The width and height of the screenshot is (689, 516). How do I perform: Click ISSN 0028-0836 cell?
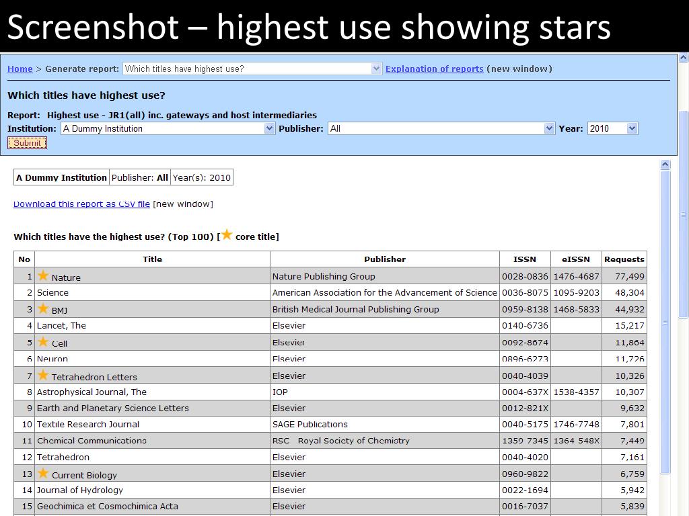525,276
